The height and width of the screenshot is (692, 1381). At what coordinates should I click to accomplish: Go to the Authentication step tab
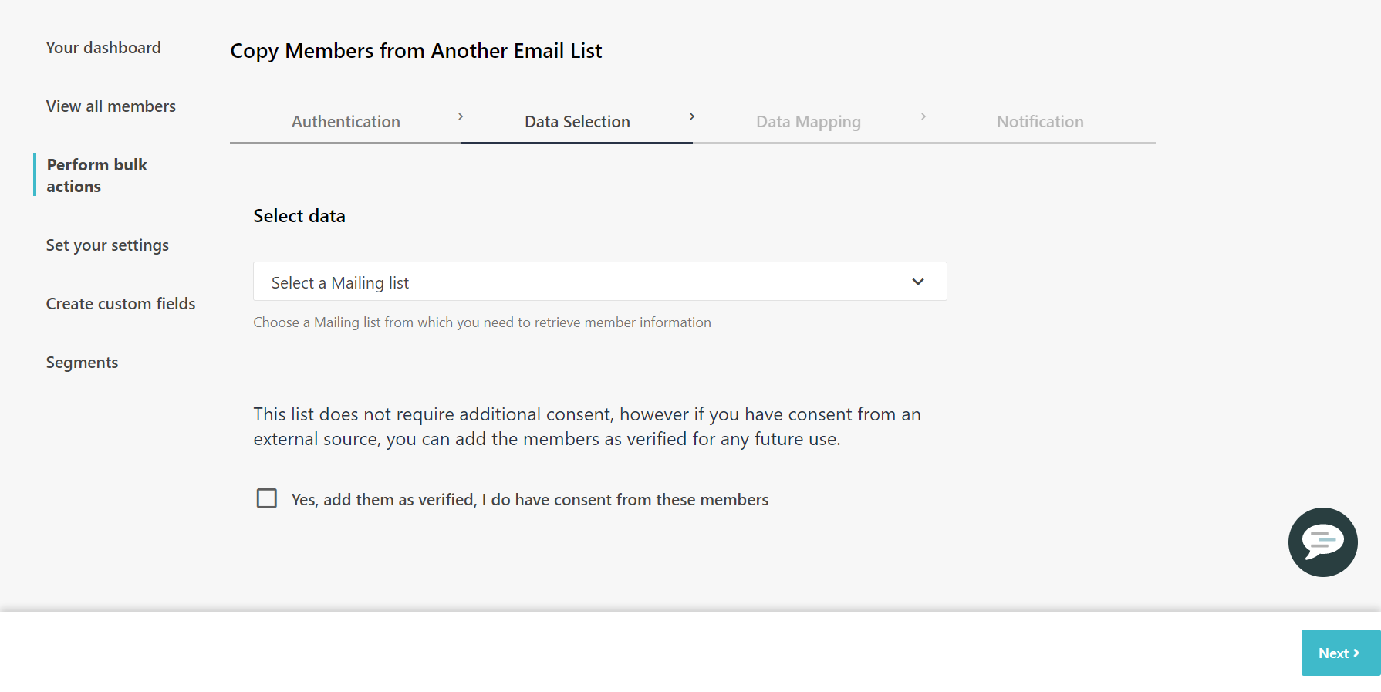click(346, 122)
